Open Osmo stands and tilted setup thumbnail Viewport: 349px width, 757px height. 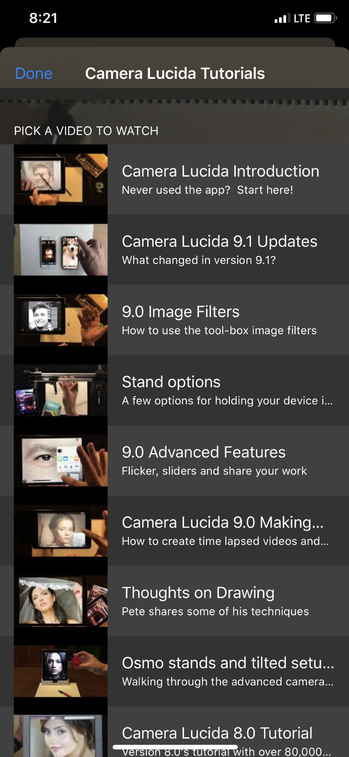61,671
